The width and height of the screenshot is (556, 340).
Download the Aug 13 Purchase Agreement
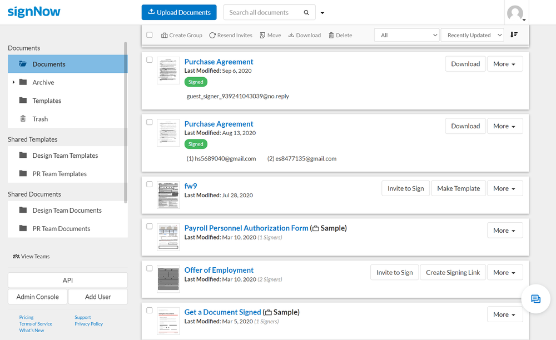[x=465, y=126]
